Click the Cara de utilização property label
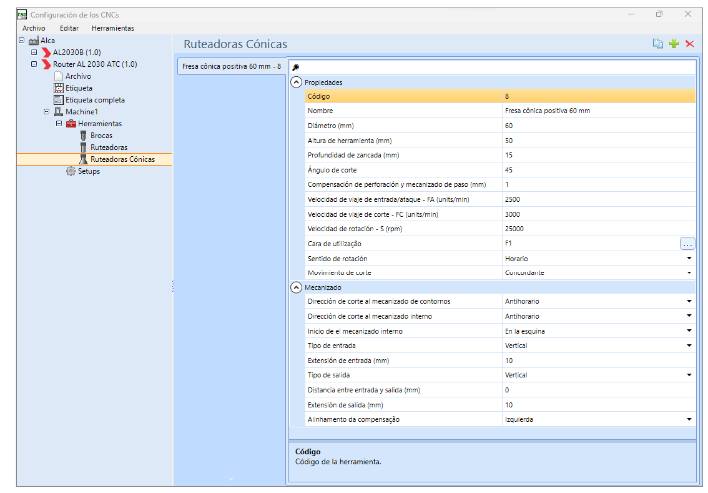Screen dimensions: 708x493 coord(335,244)
